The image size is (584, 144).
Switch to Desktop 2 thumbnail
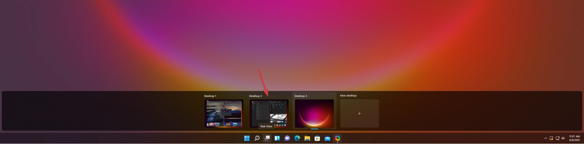[269, 113]
